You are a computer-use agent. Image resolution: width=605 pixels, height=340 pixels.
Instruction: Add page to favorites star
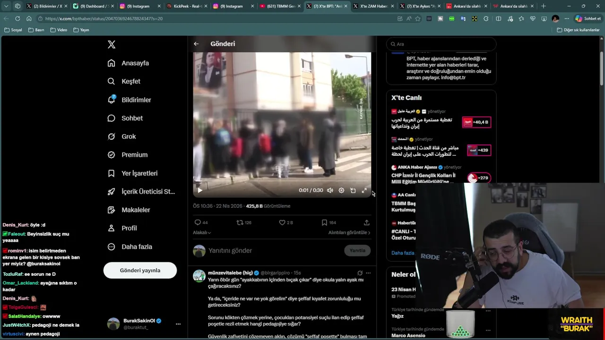[x=418, y=18]
